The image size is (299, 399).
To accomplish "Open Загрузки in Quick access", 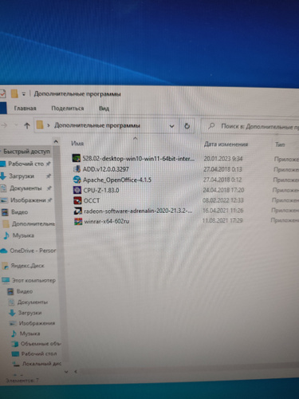I will [x=22, y=176].
